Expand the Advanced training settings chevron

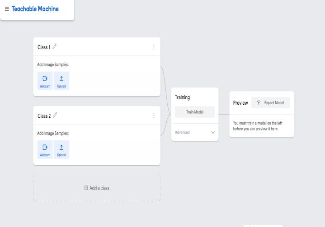[213, 132]
